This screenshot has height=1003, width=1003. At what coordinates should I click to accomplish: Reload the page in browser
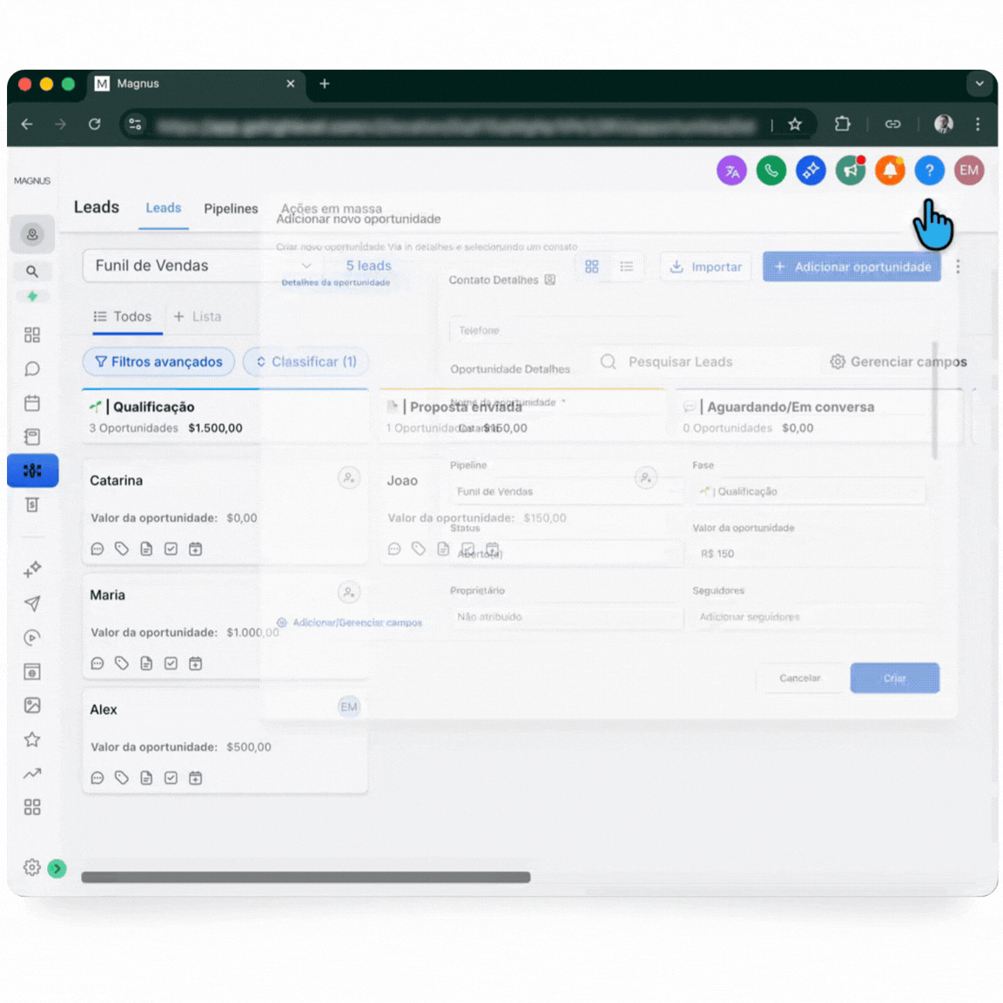[95, 125]
